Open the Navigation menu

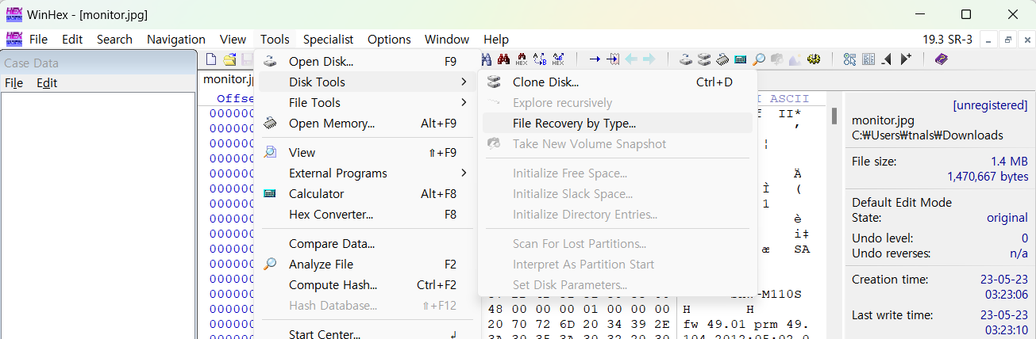176,39
